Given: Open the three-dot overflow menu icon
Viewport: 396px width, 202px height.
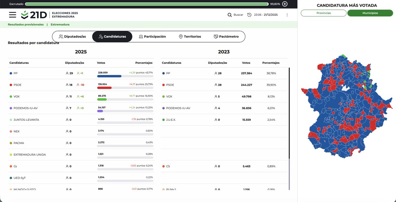Looking at the screenshot, I should [287, 14].
